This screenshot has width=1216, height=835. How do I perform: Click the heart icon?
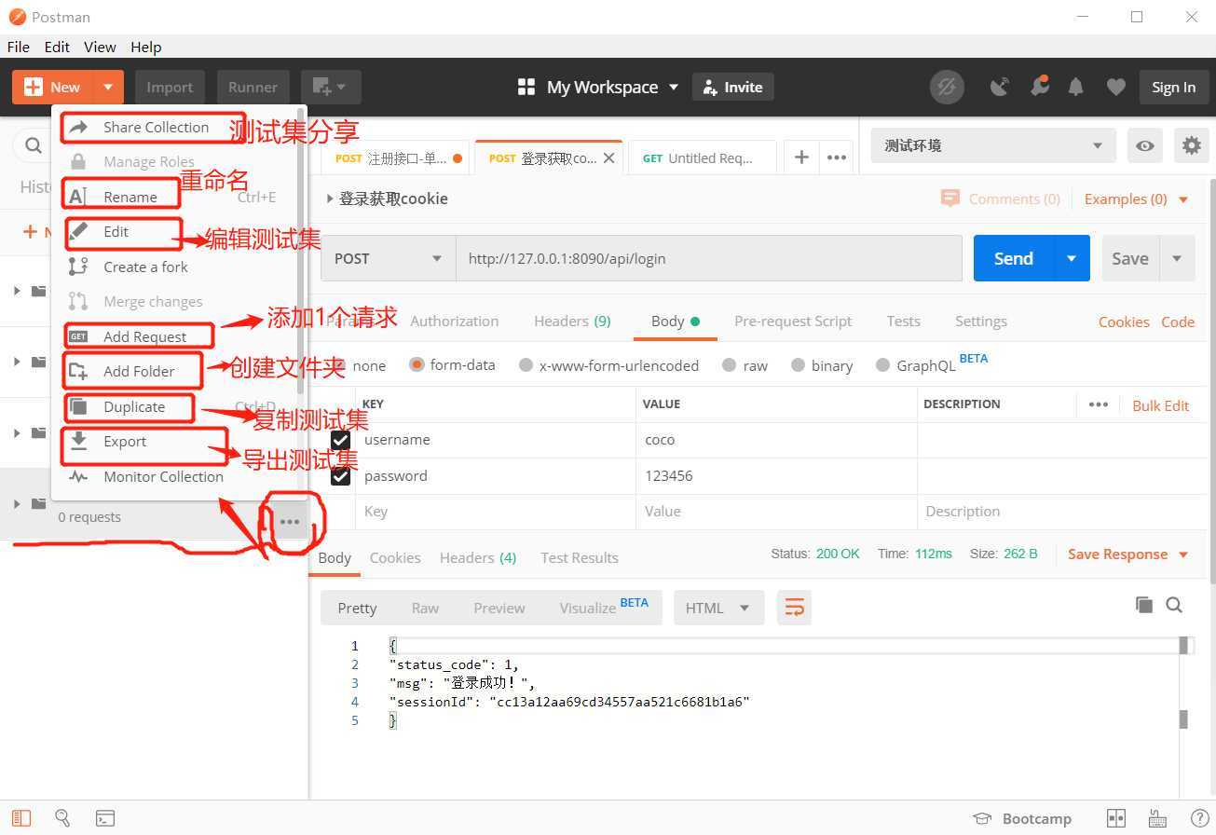click(1116, 87)
